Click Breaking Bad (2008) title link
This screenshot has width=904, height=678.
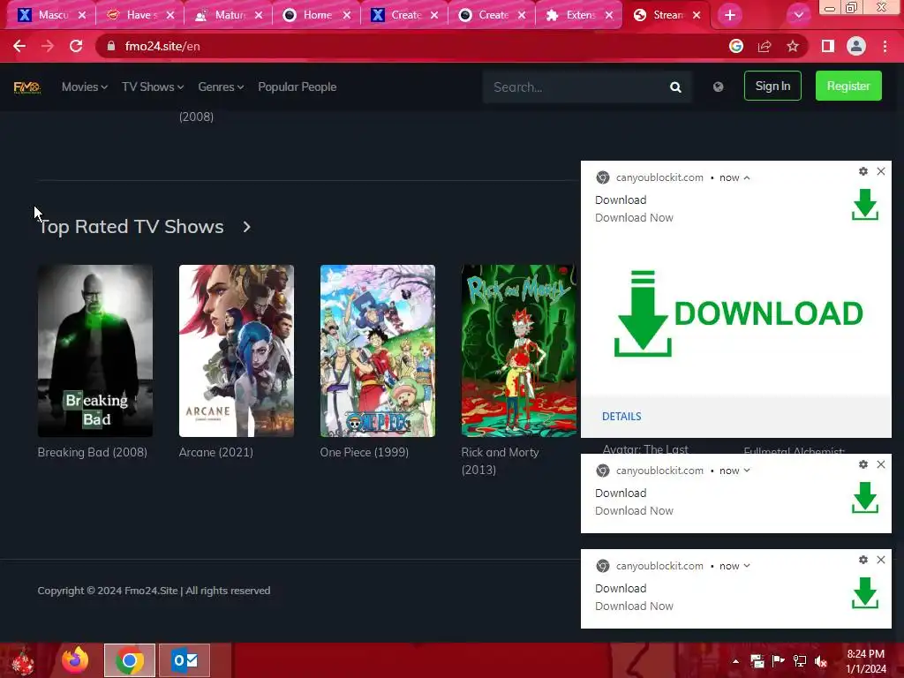tap(92, 453)
